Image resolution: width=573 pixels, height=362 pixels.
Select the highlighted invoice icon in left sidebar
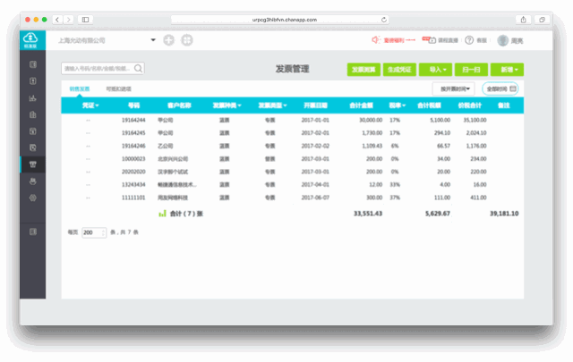pyautogui.click(x=33, y=164)
